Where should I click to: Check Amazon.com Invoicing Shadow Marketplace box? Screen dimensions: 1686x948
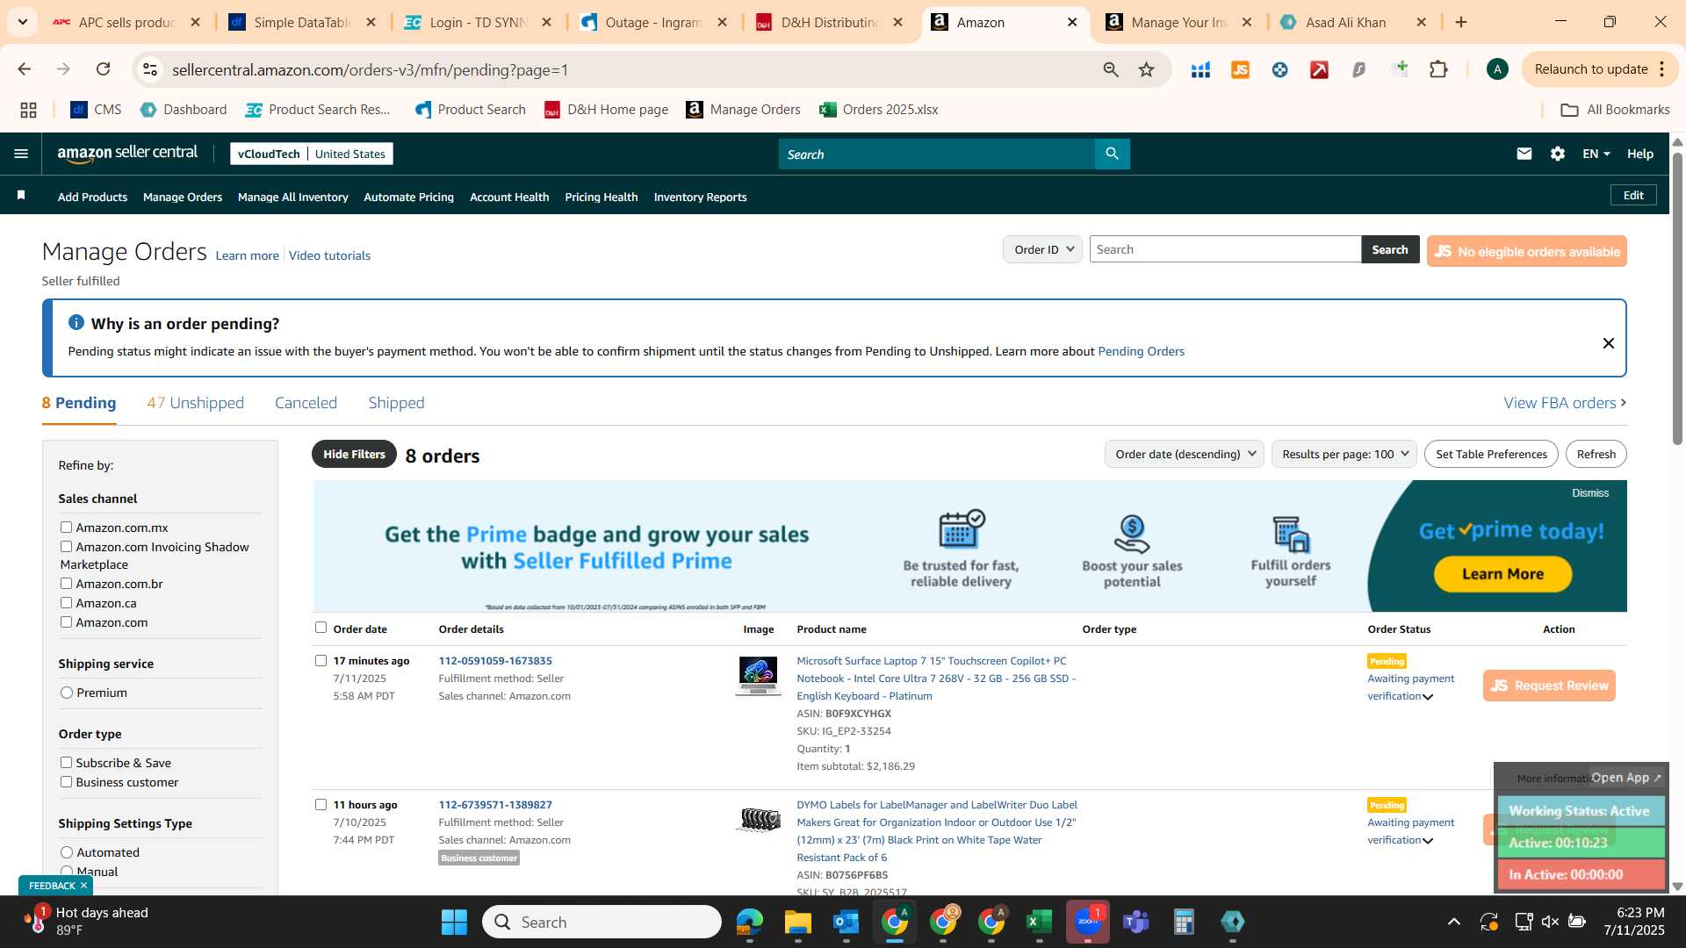coord(66,546)
